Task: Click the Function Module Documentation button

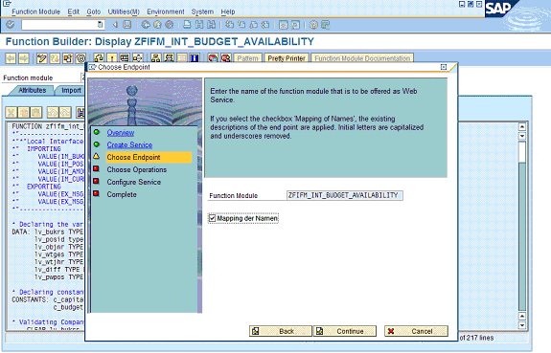Action: click(x=362, y=58)
